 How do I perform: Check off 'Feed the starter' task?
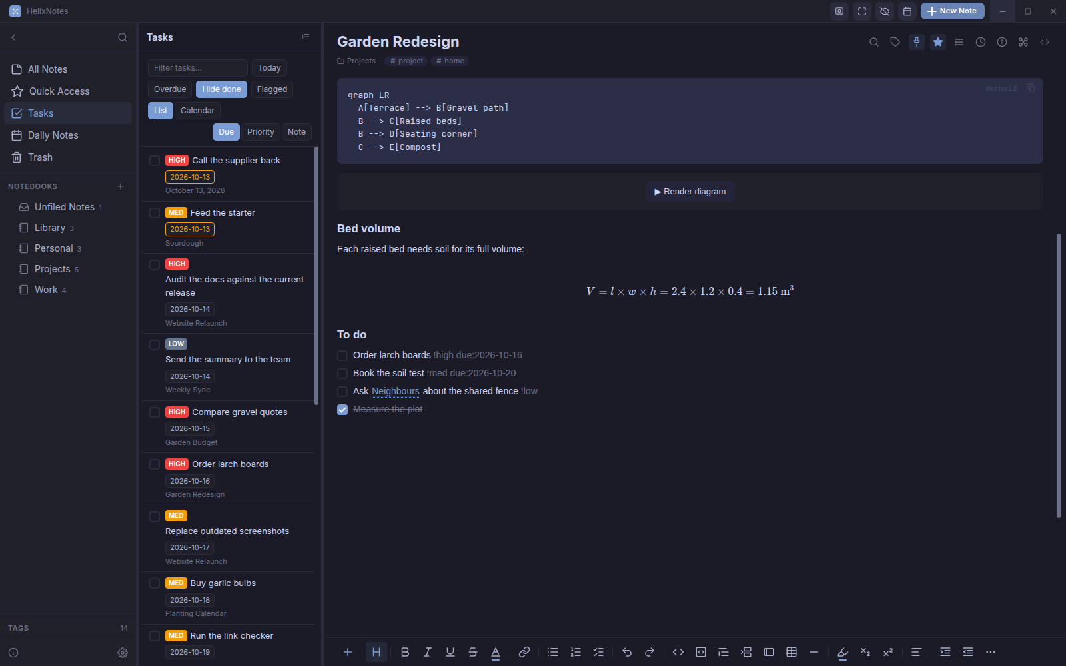[x=155, y=213]
